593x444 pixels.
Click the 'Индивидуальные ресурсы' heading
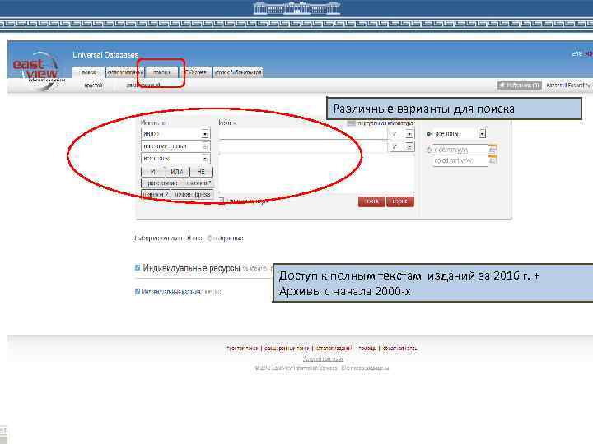191,268
